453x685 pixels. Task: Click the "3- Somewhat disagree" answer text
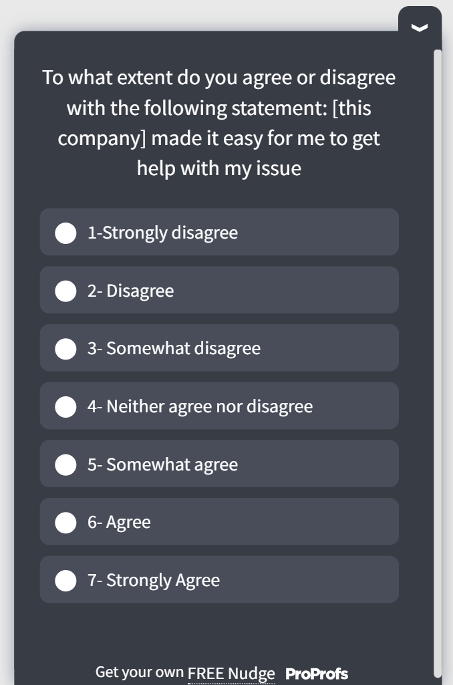click(174, 349)
